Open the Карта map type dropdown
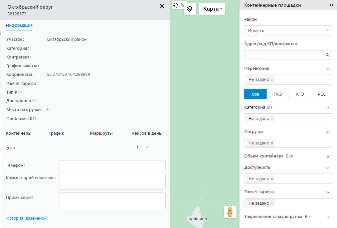 coord(212,9)
